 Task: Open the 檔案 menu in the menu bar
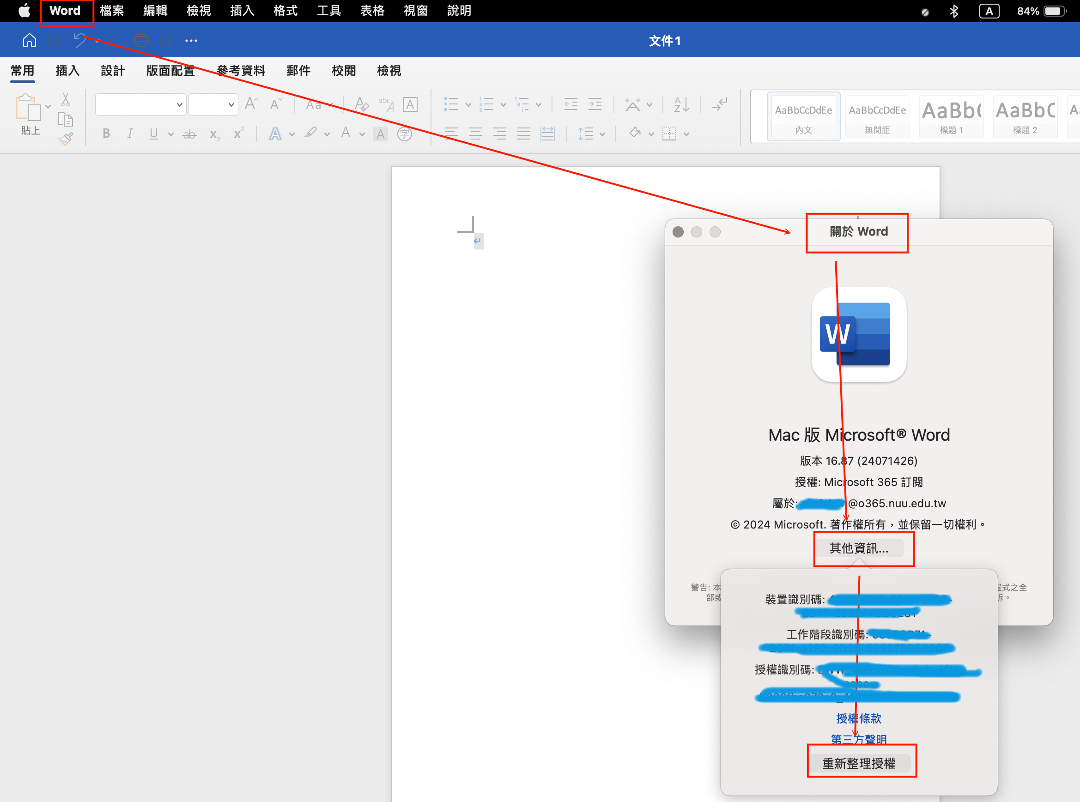tap(112, 11)
